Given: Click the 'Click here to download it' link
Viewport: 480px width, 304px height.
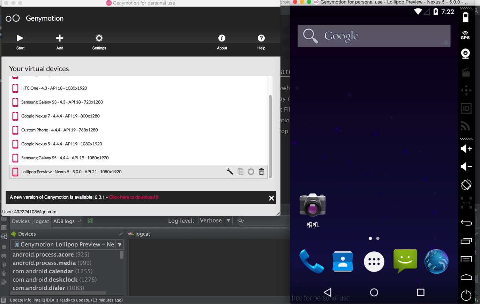Looking at the screenshot, I should pos(134,197).
